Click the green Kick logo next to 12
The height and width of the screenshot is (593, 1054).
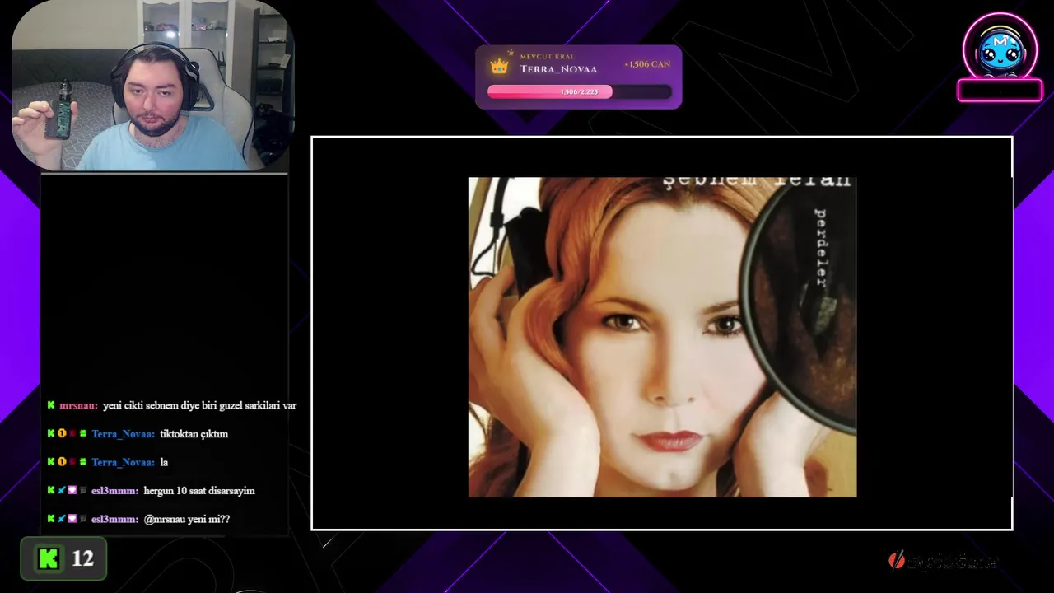49,558
